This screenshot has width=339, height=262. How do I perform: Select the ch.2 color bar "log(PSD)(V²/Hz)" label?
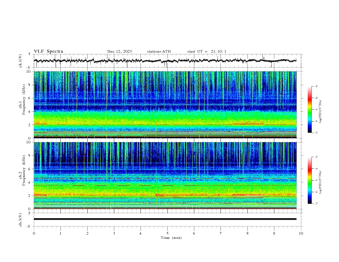(x=321, y=182)
